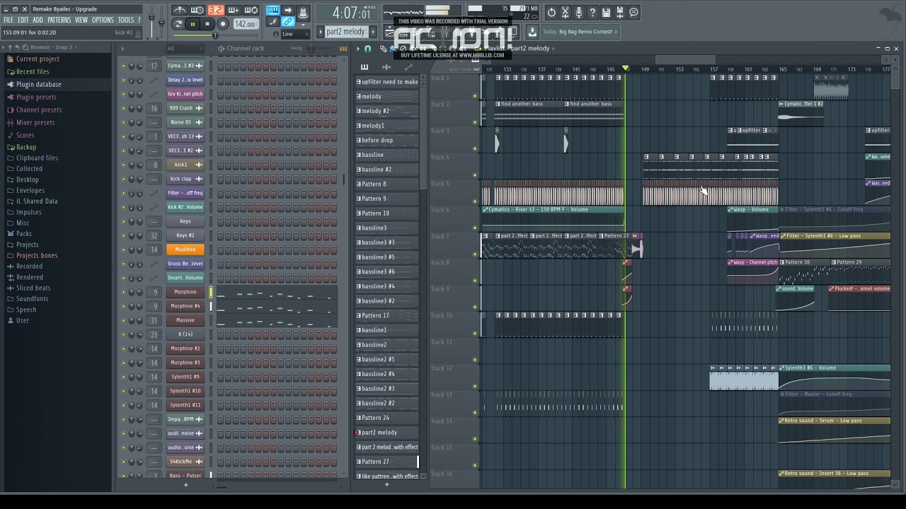Open the Keys #2 channel button
The image size is (906, 509).
185,235
